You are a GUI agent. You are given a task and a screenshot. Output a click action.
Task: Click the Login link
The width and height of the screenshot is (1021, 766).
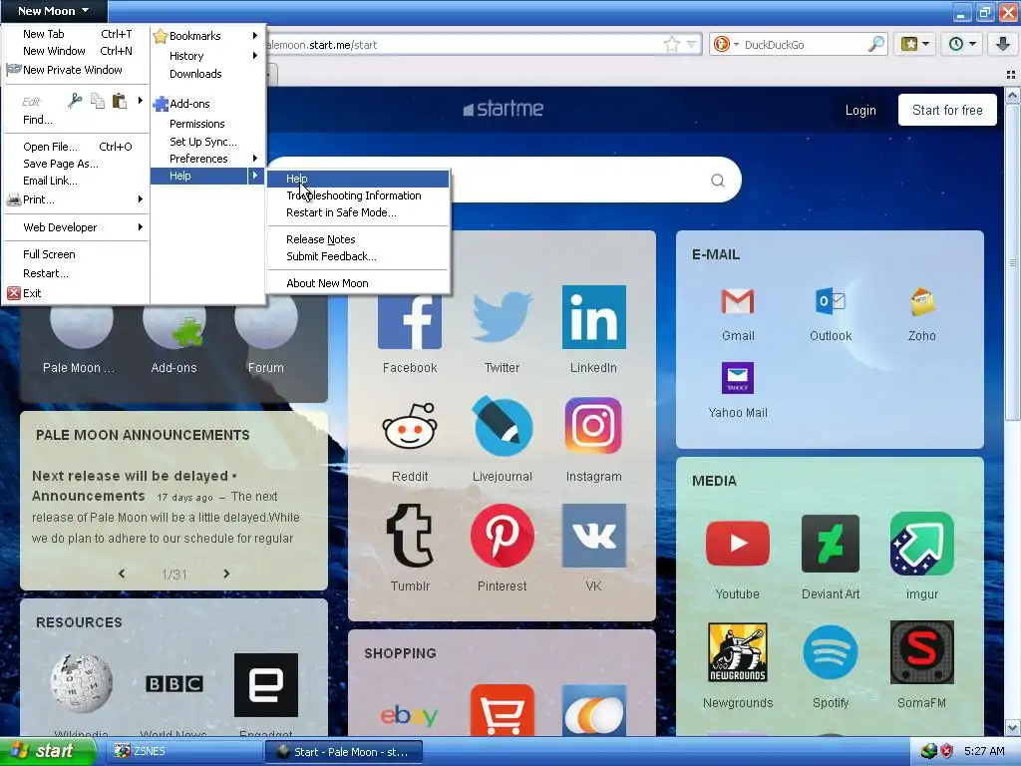pos(860,110)
